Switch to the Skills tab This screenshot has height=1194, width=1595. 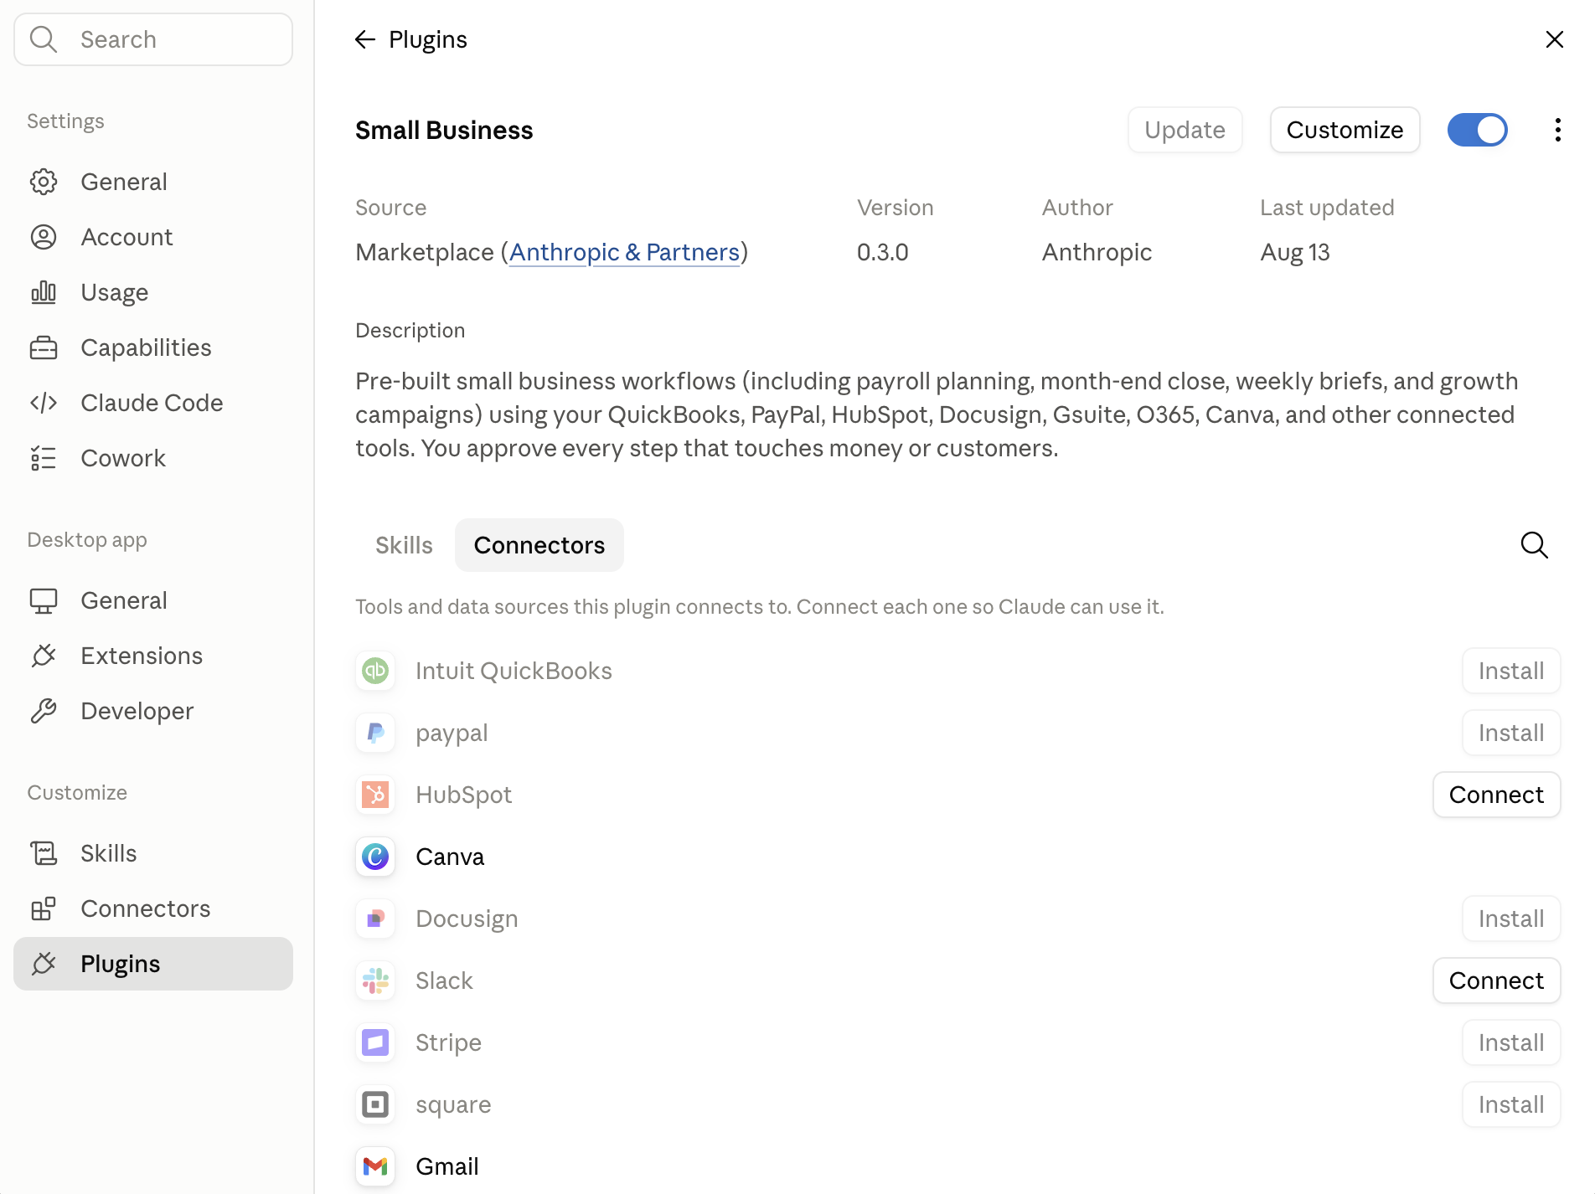(x=404, y=545)
